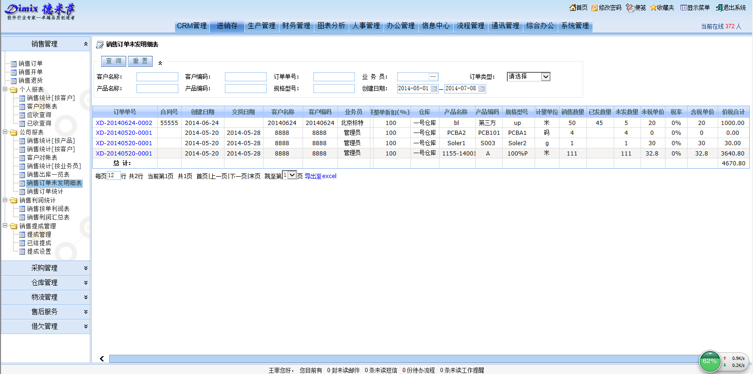Viewport: 753px width, 374px height.
Task: Click the 导出至excel link
Action: tap(320, 176)
